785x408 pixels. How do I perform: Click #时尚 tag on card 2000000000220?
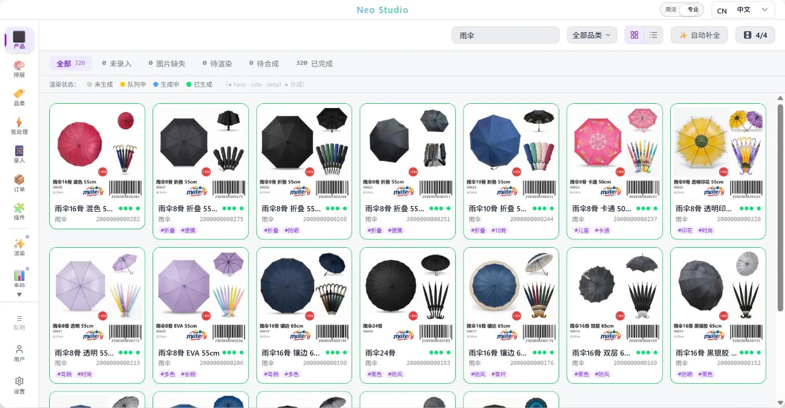click(x=706, y=230)
